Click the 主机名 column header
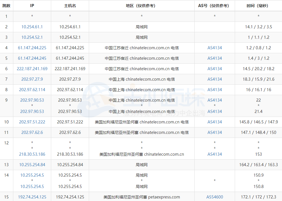 point(70,6)
